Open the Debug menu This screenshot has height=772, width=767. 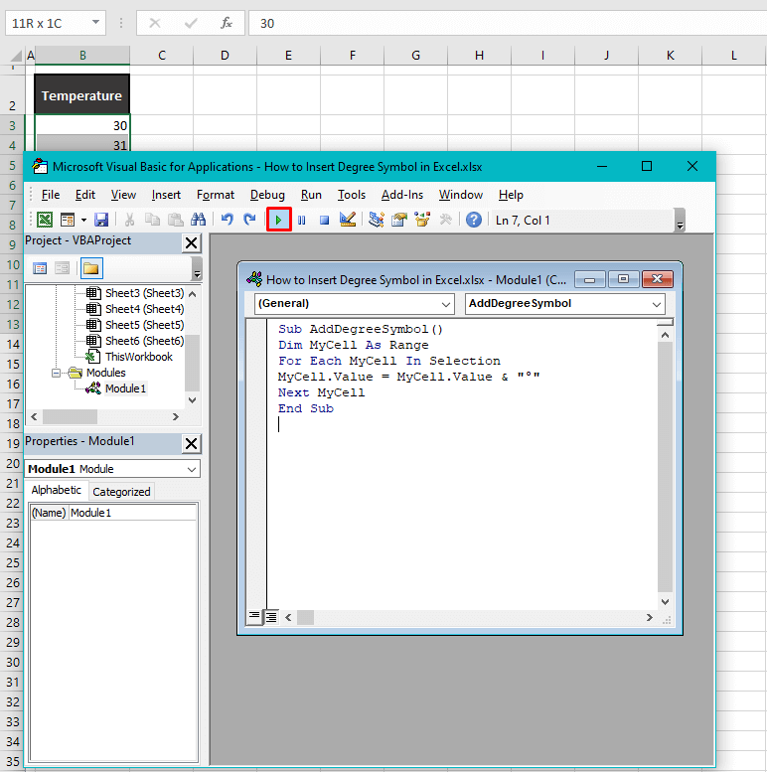click(x=267, y=195)
